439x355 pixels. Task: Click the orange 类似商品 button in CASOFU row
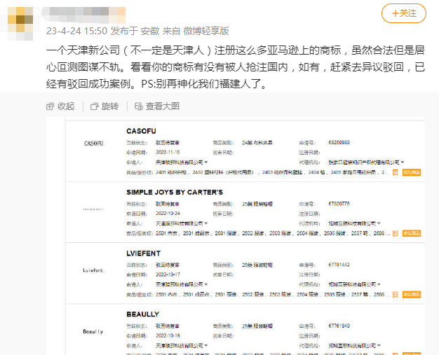coord(412,172)
